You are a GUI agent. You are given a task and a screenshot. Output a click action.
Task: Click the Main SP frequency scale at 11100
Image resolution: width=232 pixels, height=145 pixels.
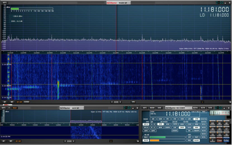(63, 53)
